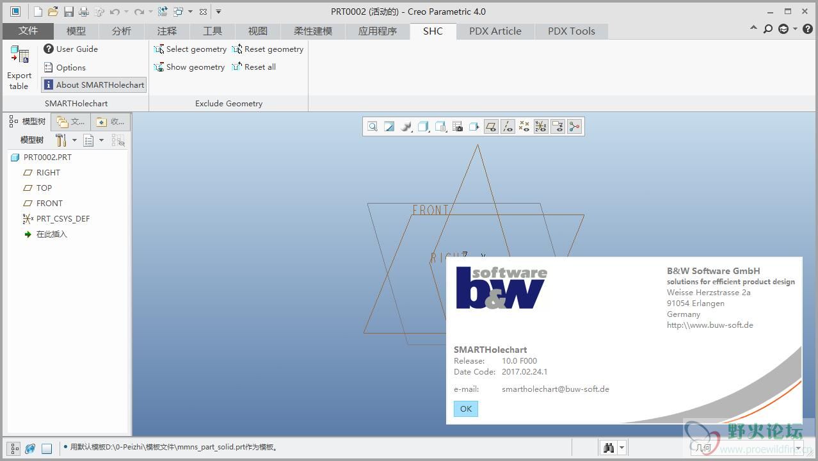Open the model tree Settings hammer dropdown

(65, 140)
